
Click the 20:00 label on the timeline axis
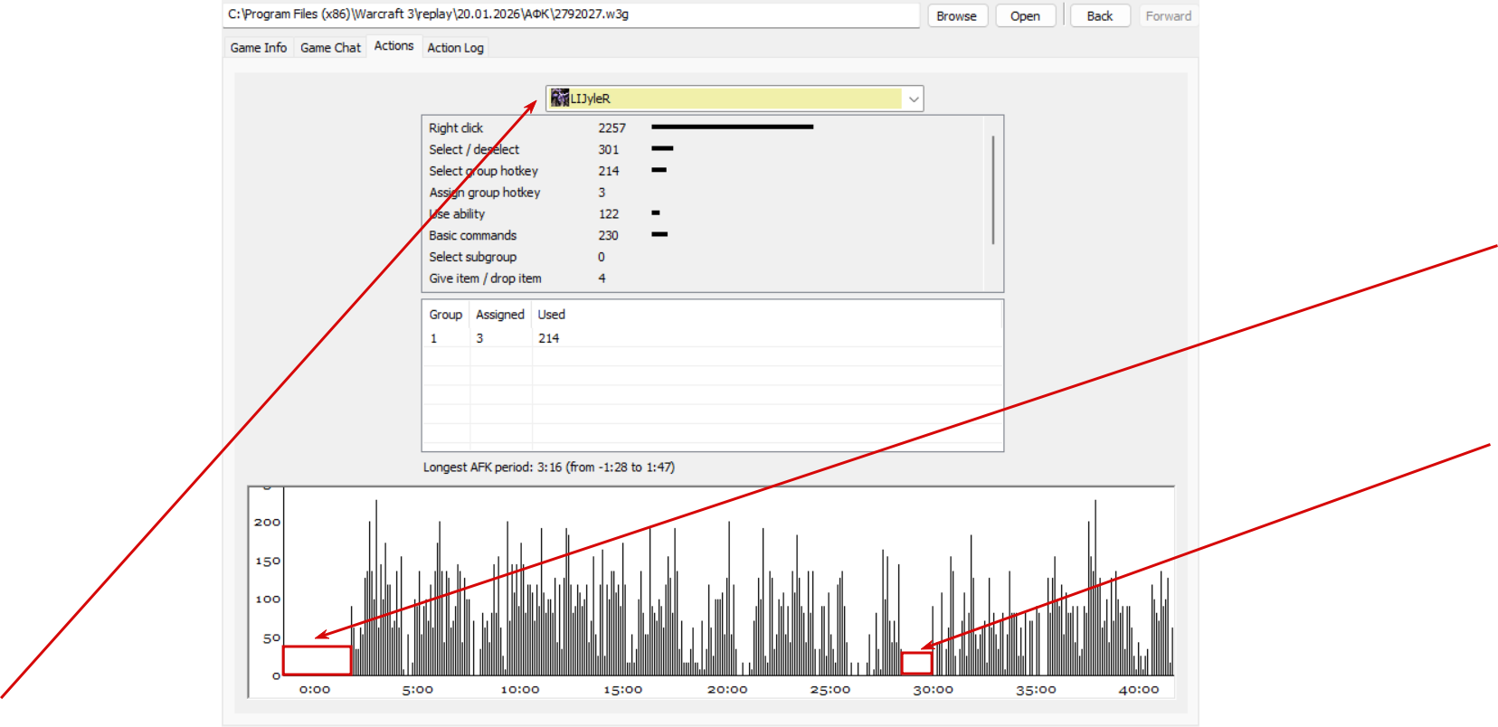727,689
